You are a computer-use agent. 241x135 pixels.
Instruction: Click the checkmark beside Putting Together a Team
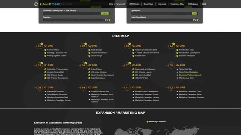[x=45, y=56]
